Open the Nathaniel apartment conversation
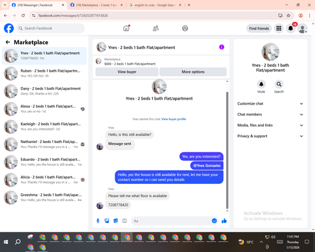The height and width of the screenshot is (252, 315). tap(44, 144)
